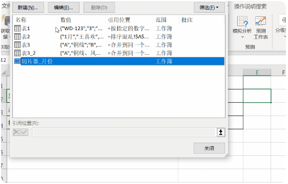Viewport: 288px width, 184px height.
Task: Expand the 模拟分析 dropdown chevron
Action: [x=242, y=37]
